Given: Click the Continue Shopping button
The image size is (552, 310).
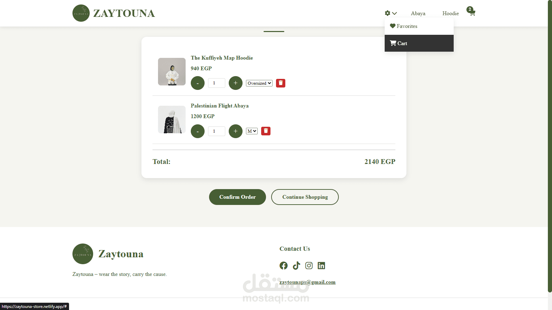Looking at the screenshot, I should point(305,197).
